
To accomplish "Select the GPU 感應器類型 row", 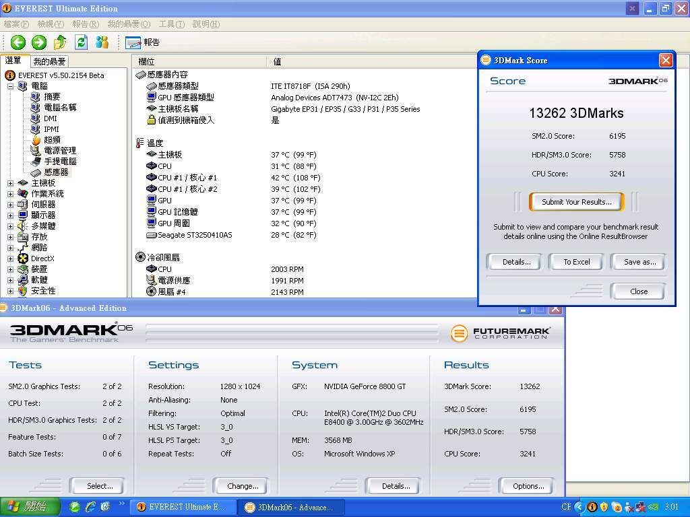I will pos(272,98).
